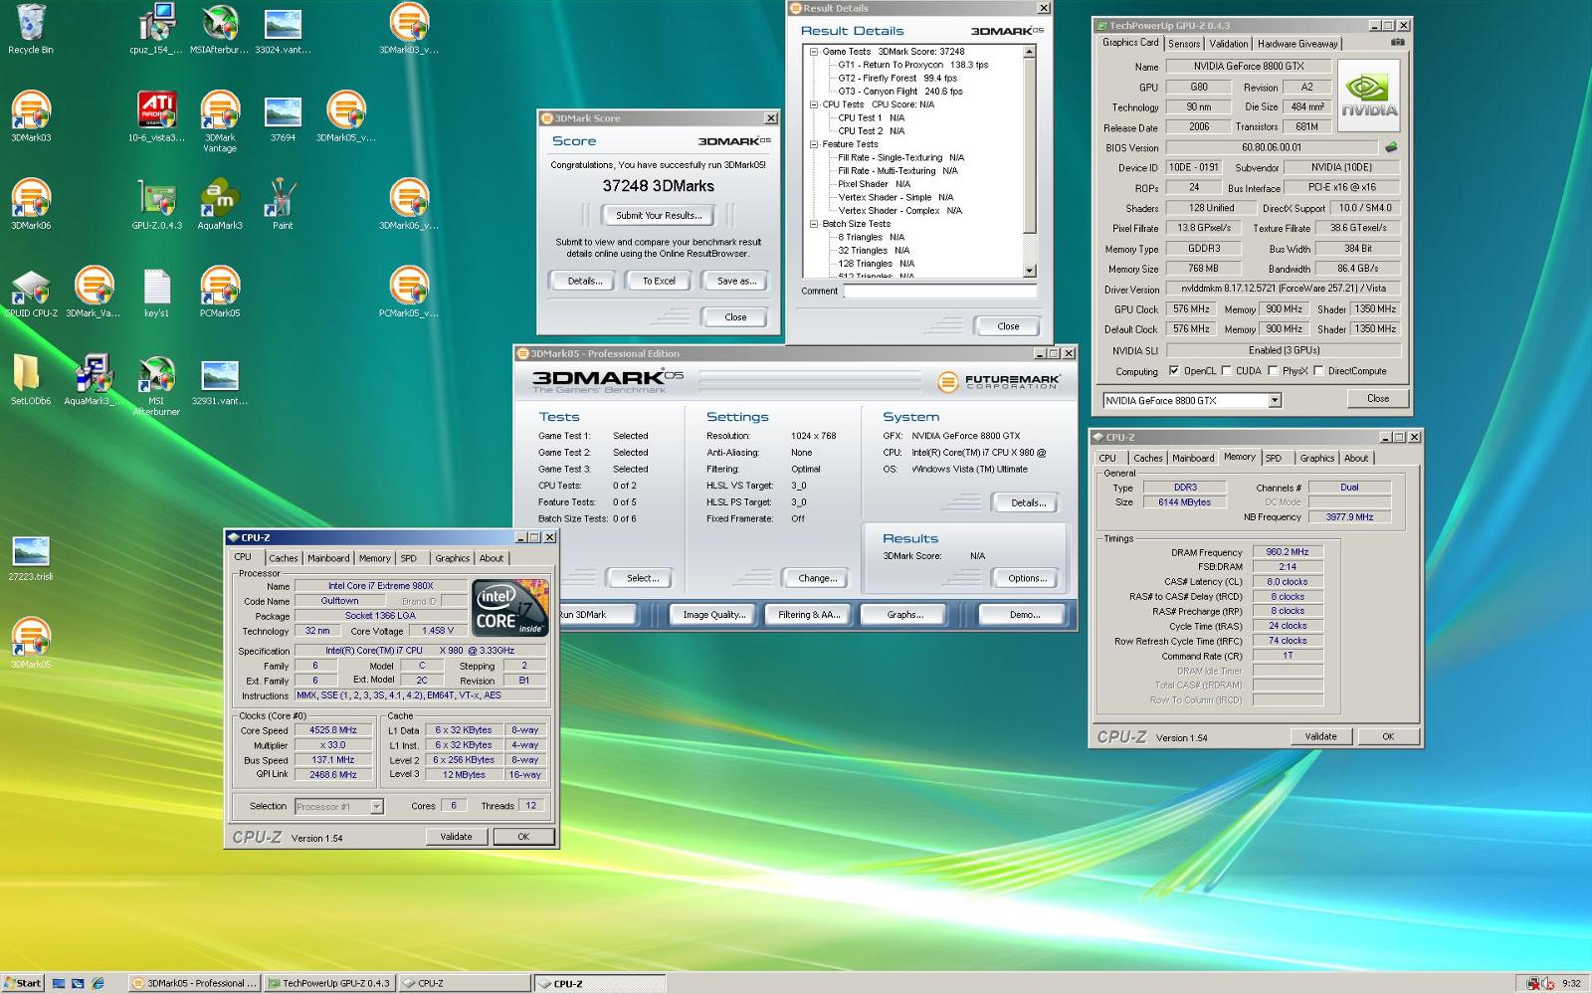Select the AquaMark3 desktop shortcut
Screen dimensions: 1592x994
pos(220,204)
